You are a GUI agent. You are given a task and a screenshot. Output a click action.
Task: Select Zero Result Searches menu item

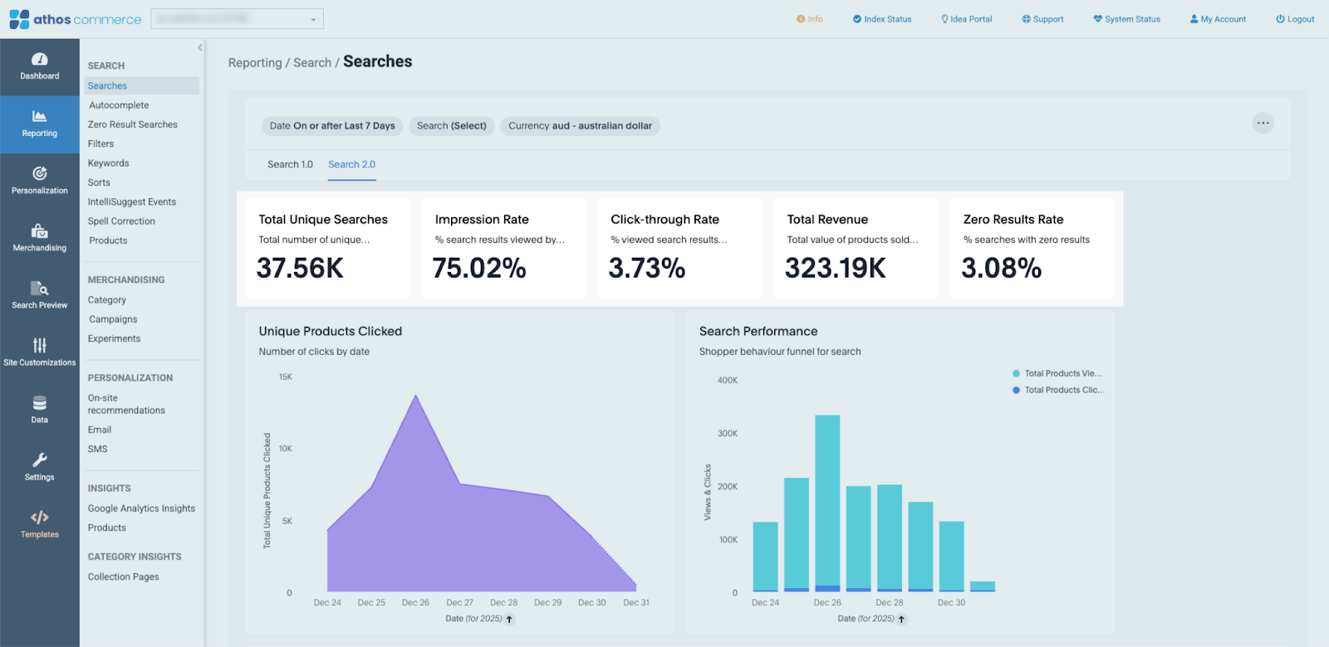click(133, 124)
